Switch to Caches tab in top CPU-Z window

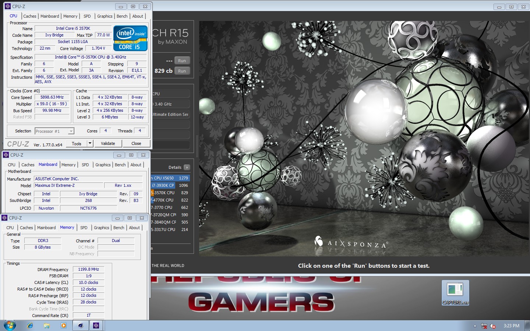(x=30, y=16)
